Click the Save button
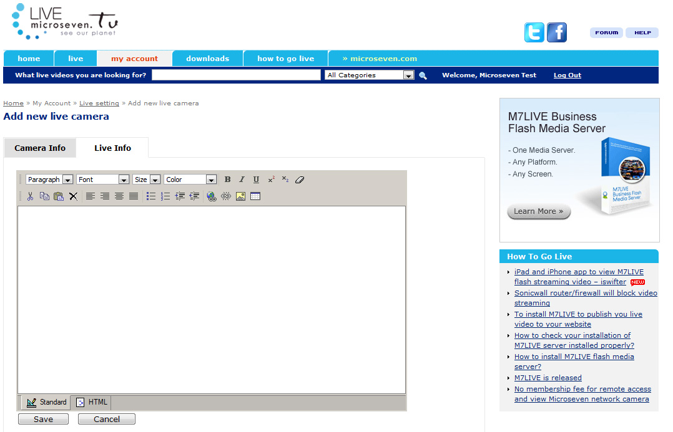This screenshot has width=673, height=432. point(43,419)
